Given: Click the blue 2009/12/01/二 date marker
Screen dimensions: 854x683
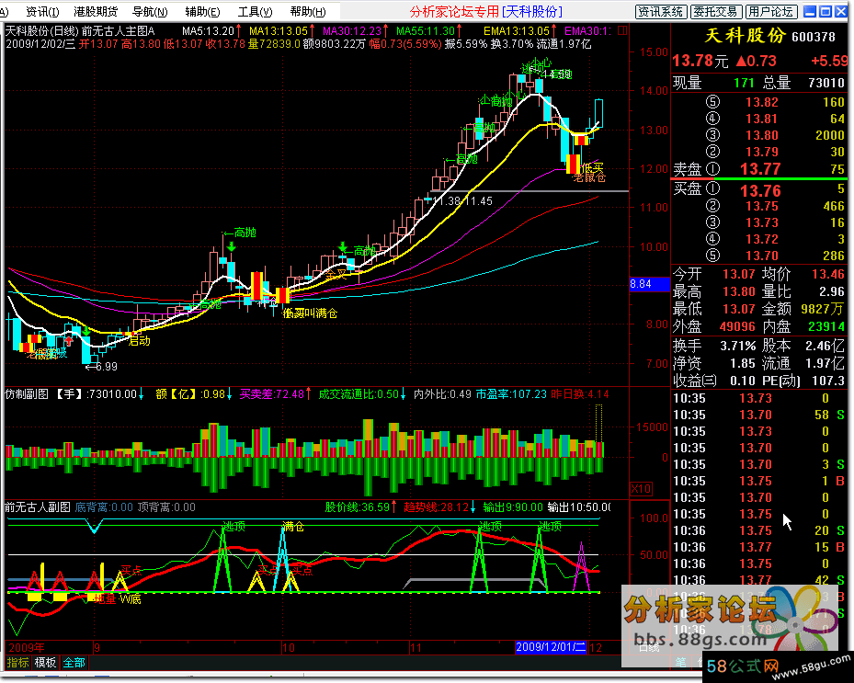Looking at the screenshot, I should pos(551,647).
